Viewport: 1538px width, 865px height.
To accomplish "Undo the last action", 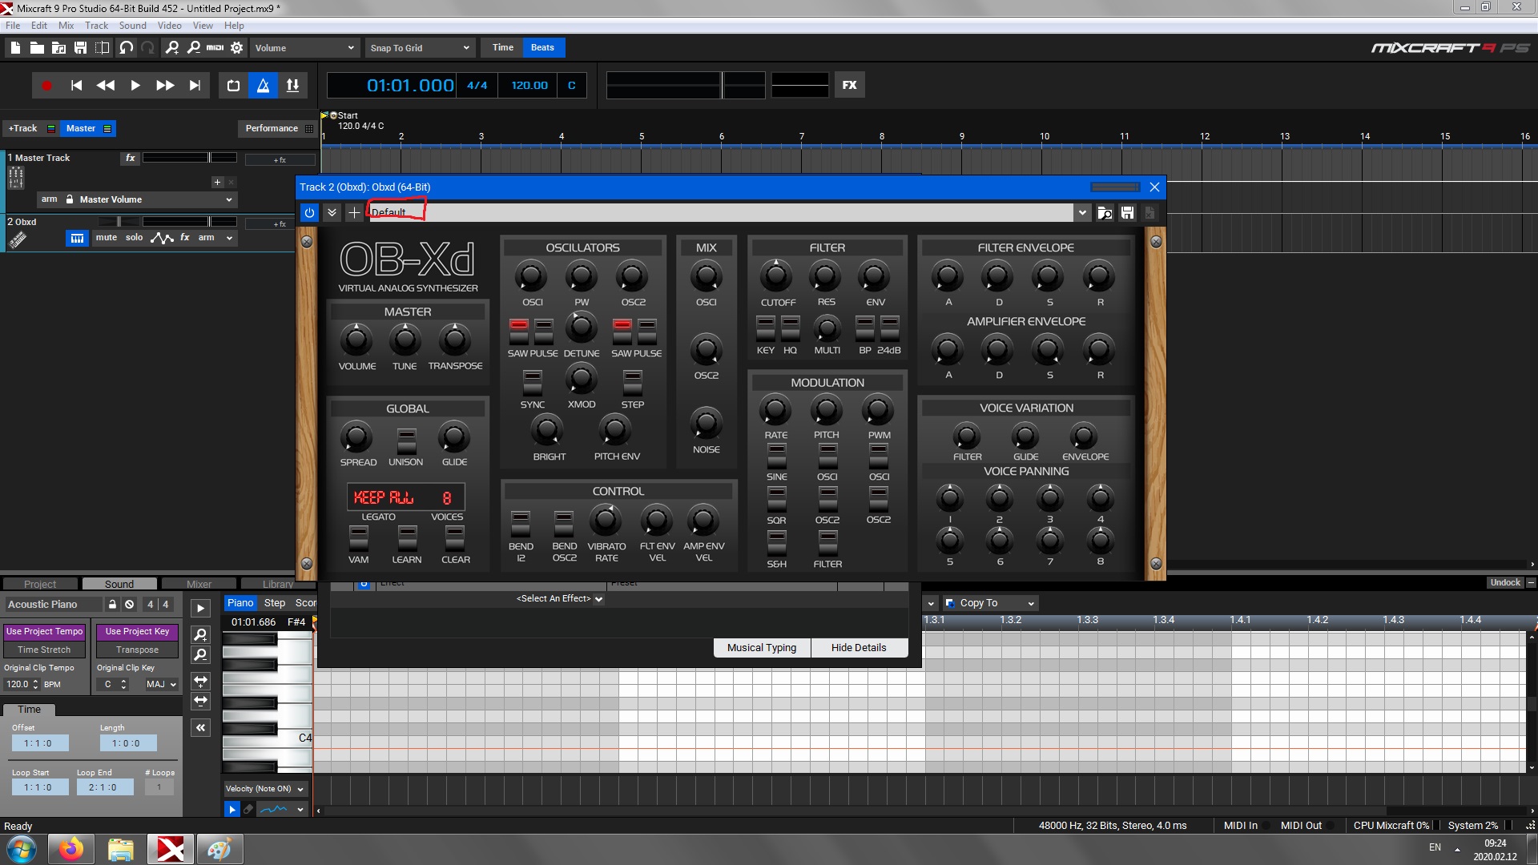I will pyautogui.click(x=126, y=48).
